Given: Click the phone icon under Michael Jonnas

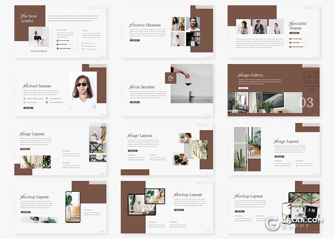Looking at the screenshot, I should click(25, 102).
